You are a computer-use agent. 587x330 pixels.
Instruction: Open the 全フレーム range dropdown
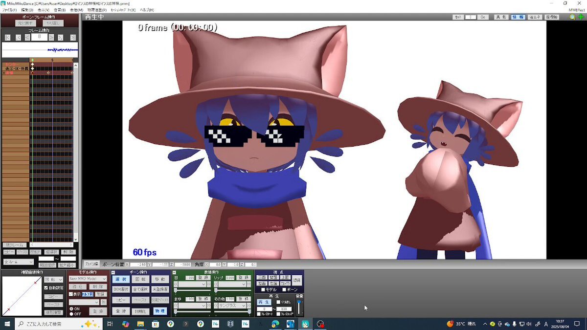pyautogui.click(x=18, y=262)
